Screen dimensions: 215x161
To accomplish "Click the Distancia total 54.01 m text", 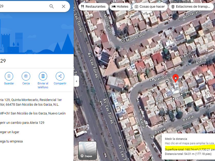I will point(188,154).
